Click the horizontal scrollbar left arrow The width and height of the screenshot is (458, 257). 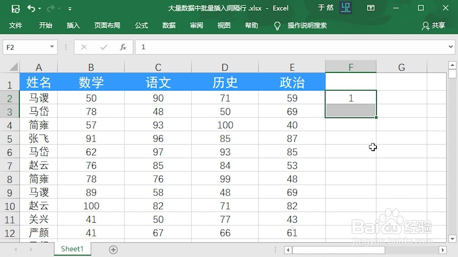tap(288, 250)
